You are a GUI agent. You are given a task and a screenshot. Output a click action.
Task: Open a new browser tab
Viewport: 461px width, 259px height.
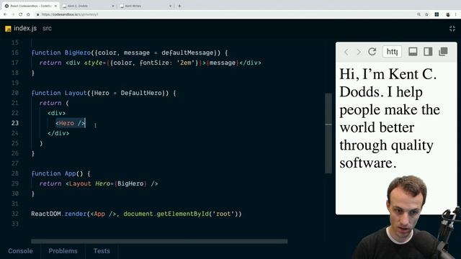[x=179, y=6]
